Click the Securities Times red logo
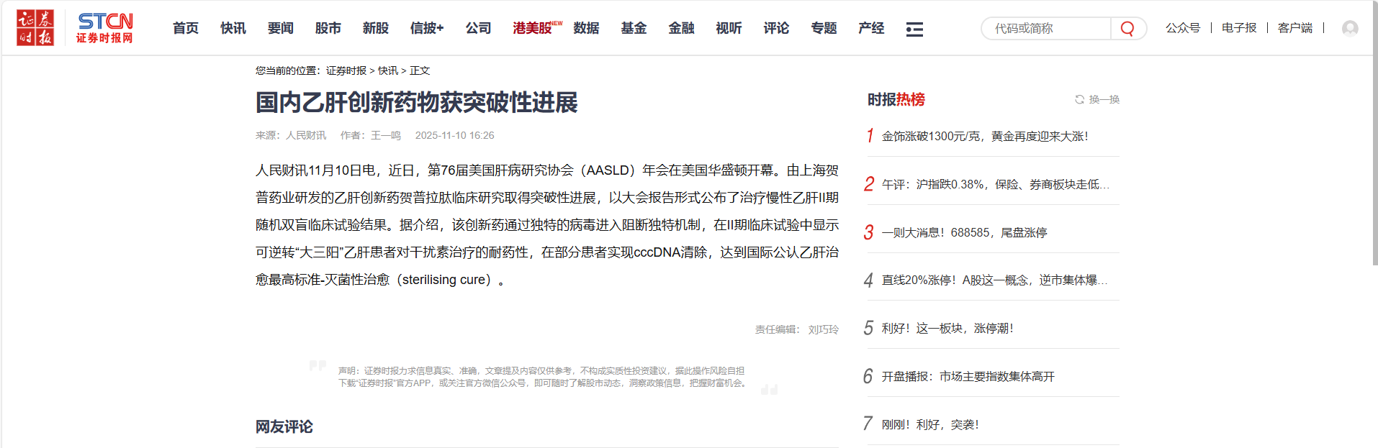This screenshot has width=1378, height=448. [35, 28]
